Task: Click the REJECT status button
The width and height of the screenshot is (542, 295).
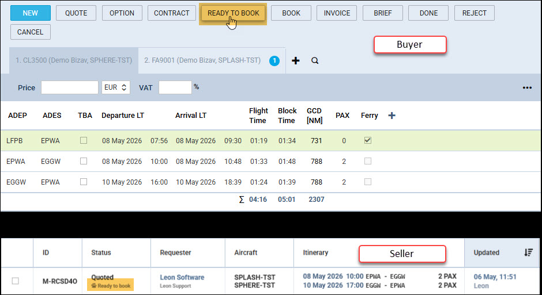Action: tap(474, 13)
